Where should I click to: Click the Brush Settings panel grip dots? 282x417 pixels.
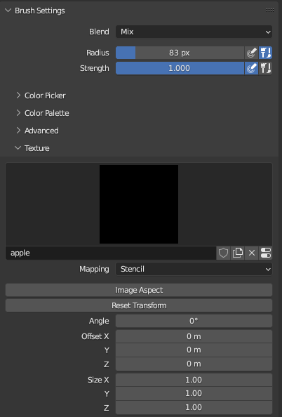[270, 11]
